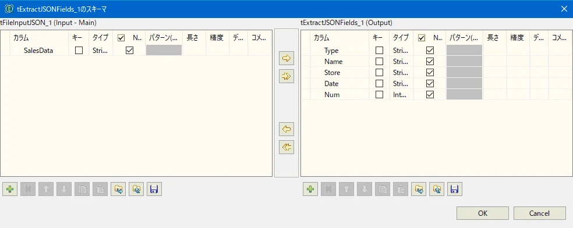573x228 pixels.
Task: Close the tExtractJSONFields_1 schema dialog
Action: coord(564,9)
